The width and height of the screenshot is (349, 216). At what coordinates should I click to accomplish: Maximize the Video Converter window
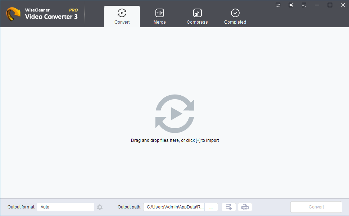pos(330,5)
